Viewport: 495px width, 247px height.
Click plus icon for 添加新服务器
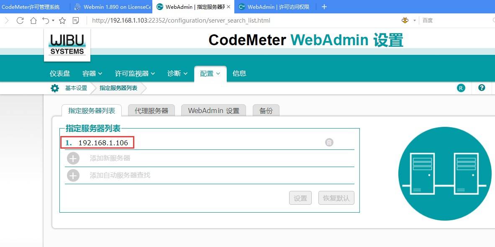coord(73,158)
